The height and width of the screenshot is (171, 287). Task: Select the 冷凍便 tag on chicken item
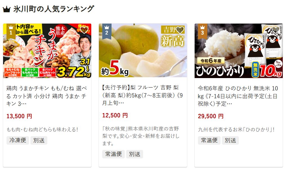click(x=18, y=140)
